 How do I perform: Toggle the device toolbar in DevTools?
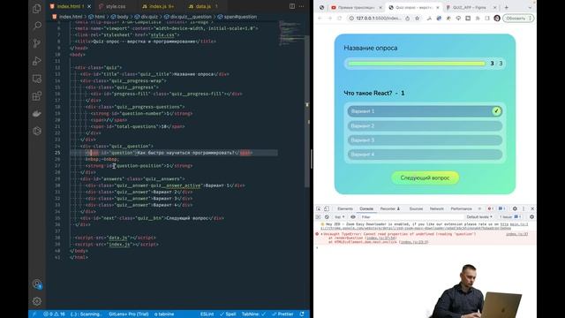pyautogui.click(x=327, y=208)
